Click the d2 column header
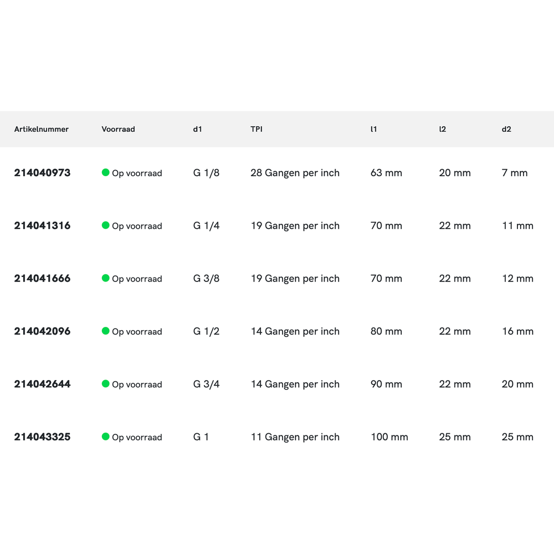 (x=506, y=129)
